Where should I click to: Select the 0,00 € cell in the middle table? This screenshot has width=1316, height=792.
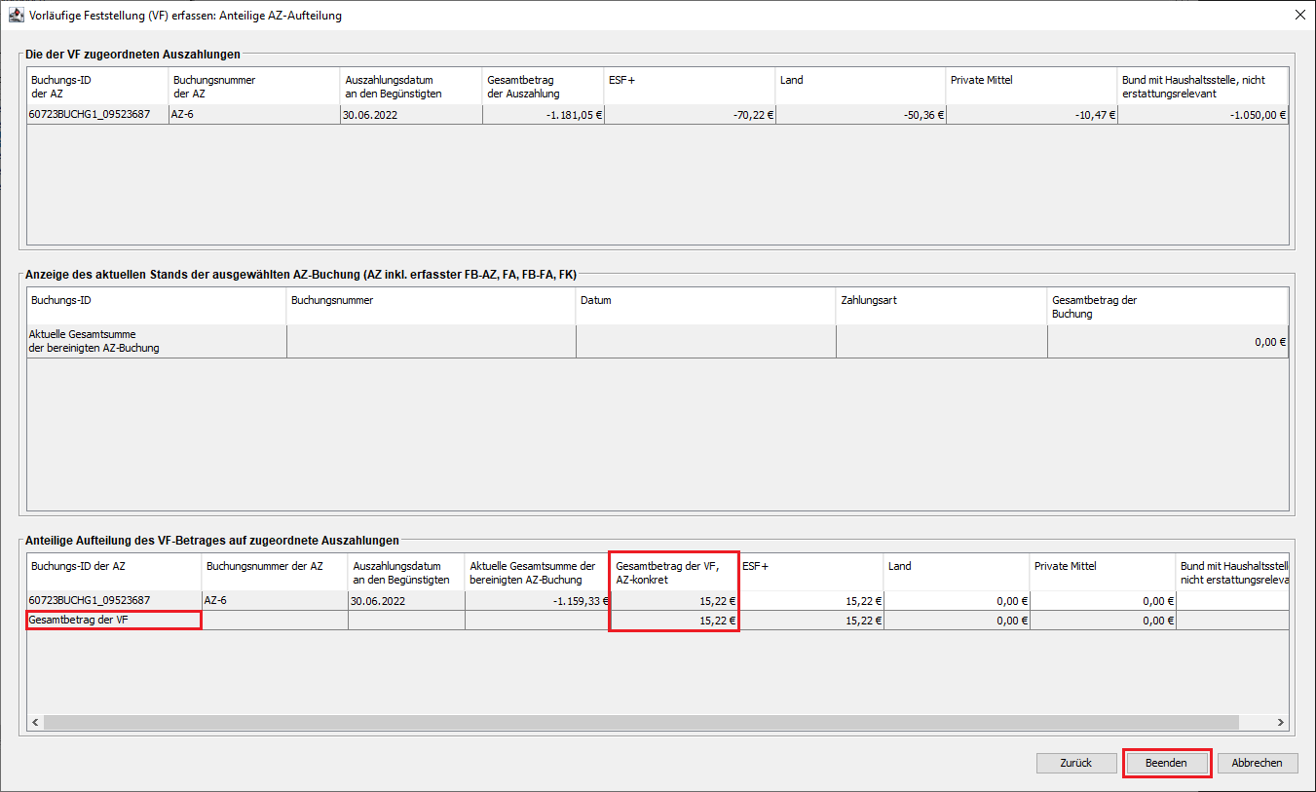pos(1168,341)
